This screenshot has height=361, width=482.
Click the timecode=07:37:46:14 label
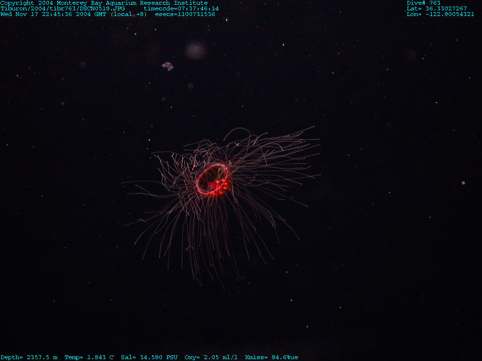(x=181, y=8)
